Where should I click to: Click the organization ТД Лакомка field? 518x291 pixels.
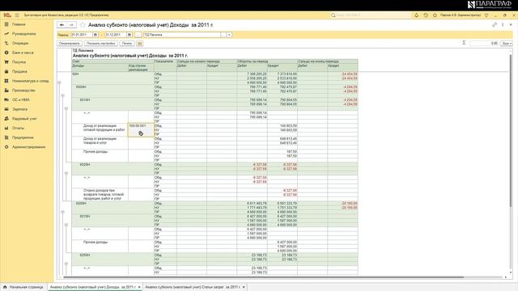[182, 35]
